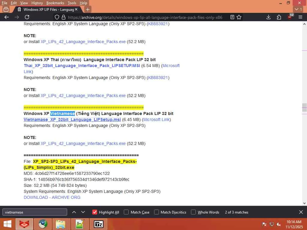The width and height of the screenshot is (307, 230).
Task: Bookmark this page with the star icon
Action: [x=239, y=17]
